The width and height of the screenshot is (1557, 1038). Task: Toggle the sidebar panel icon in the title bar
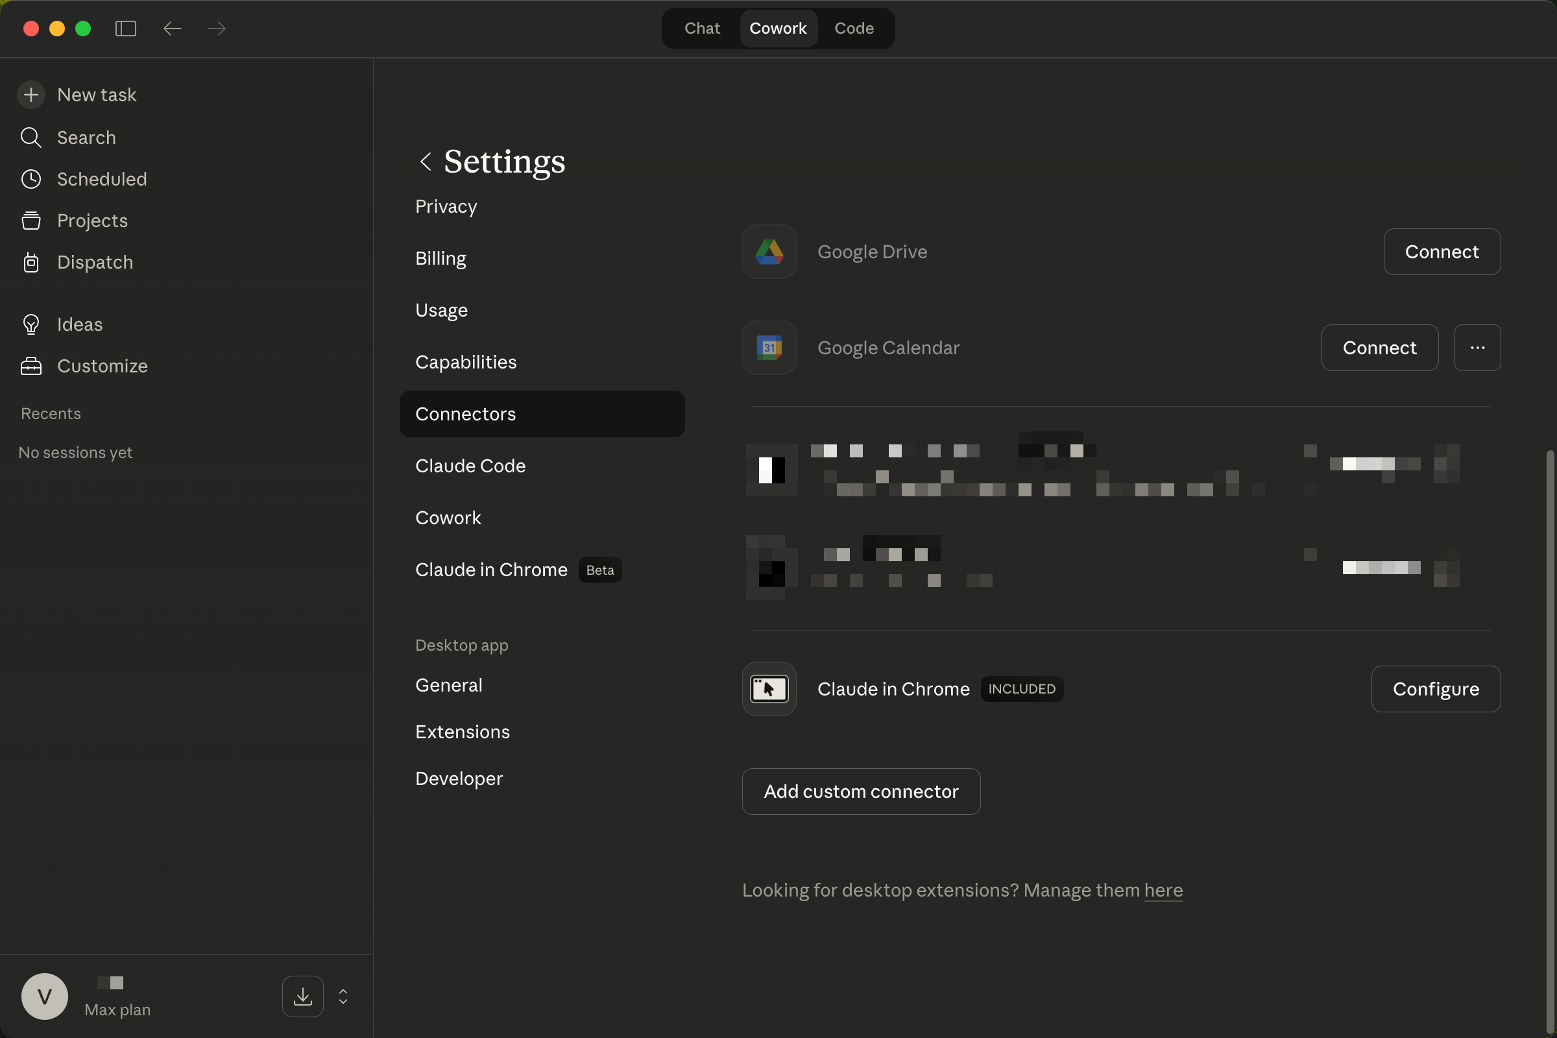(x=125, y=29)
